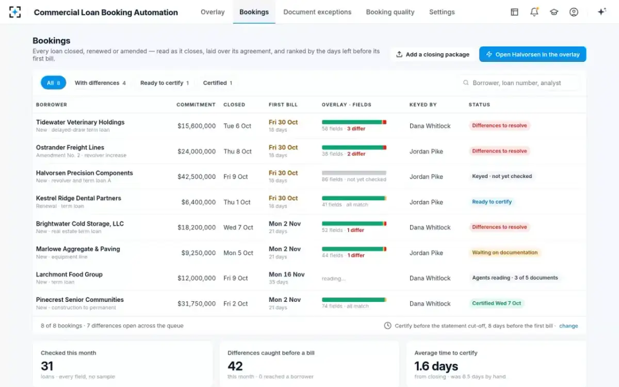Click the sparkle assistant icon
Screen dimensions: 619x387
(601, 12)
